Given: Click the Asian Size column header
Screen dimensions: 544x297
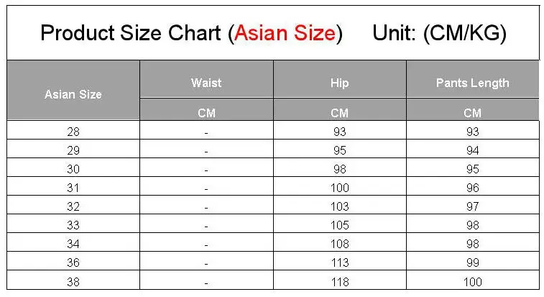Looking at the screenshot, I should [x=73, y=94].
